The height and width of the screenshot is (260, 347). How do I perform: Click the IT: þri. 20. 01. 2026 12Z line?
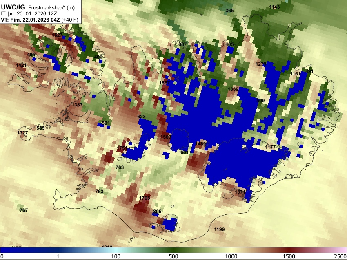pos(29,14)
